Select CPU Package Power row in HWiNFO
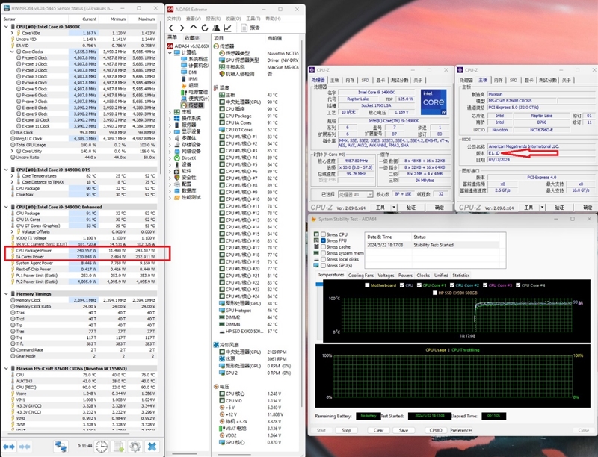The width and height of the screenshot is (598, 457). coord(84,251)
